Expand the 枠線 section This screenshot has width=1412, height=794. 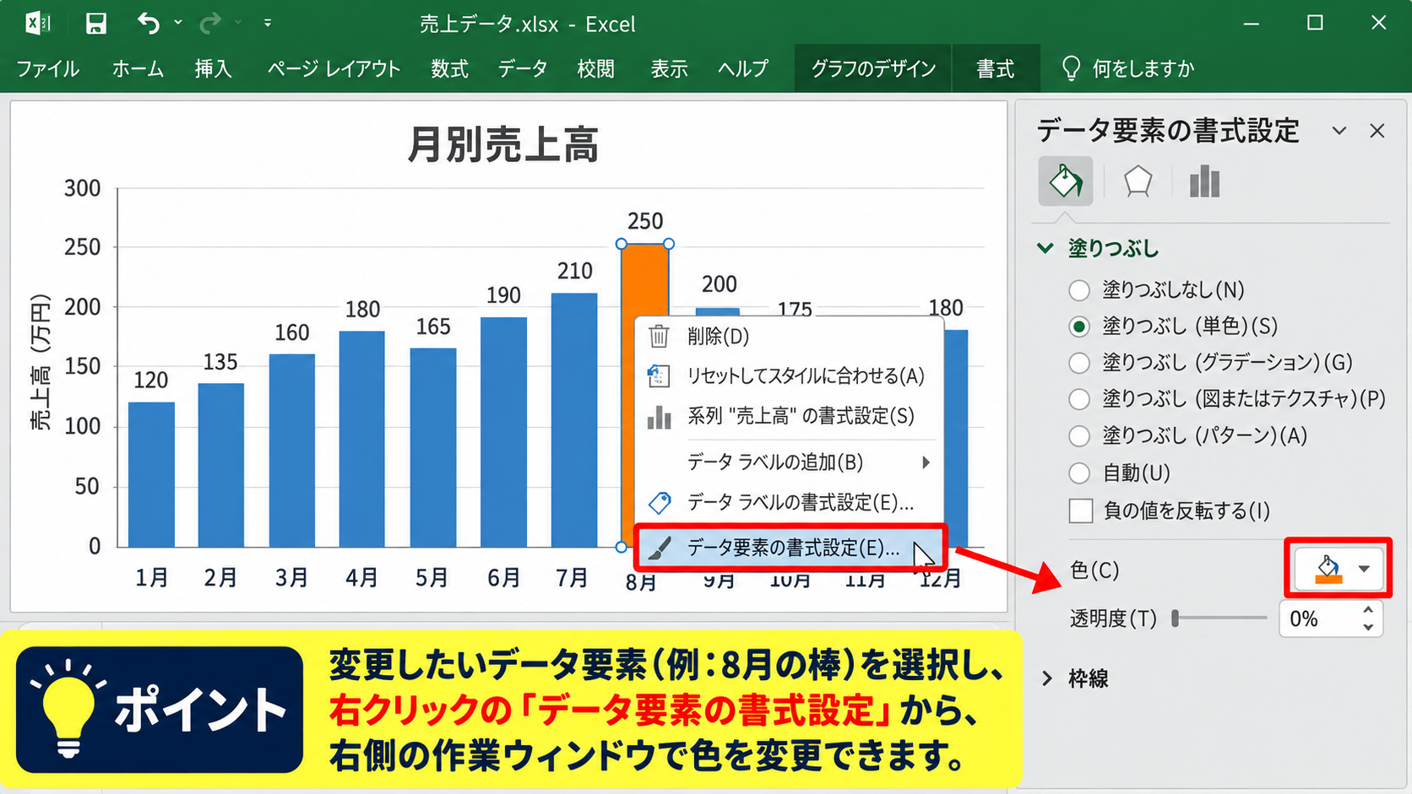[1047, 678]
